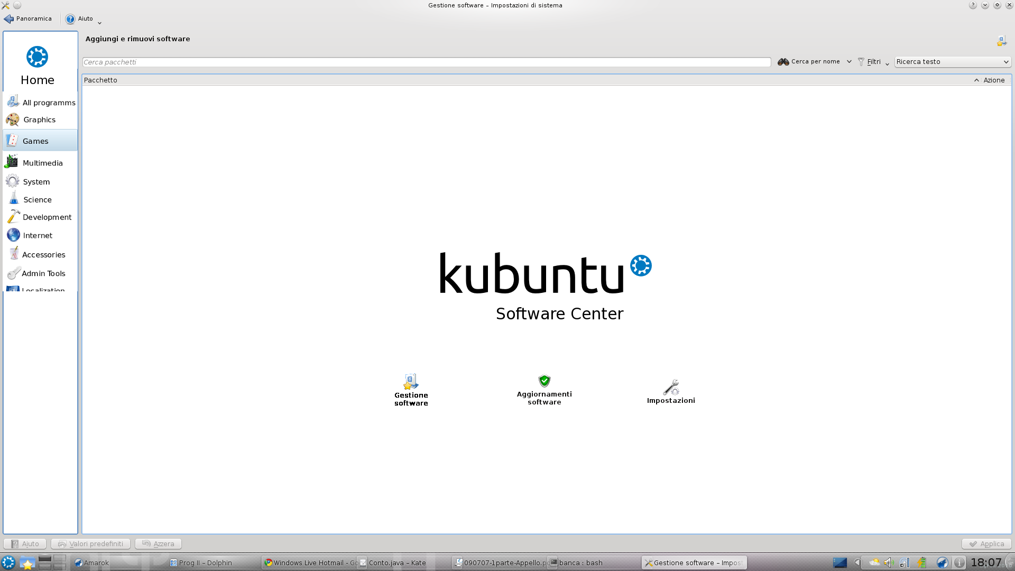The height and width of the screenshot is (571, 1015).
Task: Select the Games category
Action: click(x=35, y=141)
